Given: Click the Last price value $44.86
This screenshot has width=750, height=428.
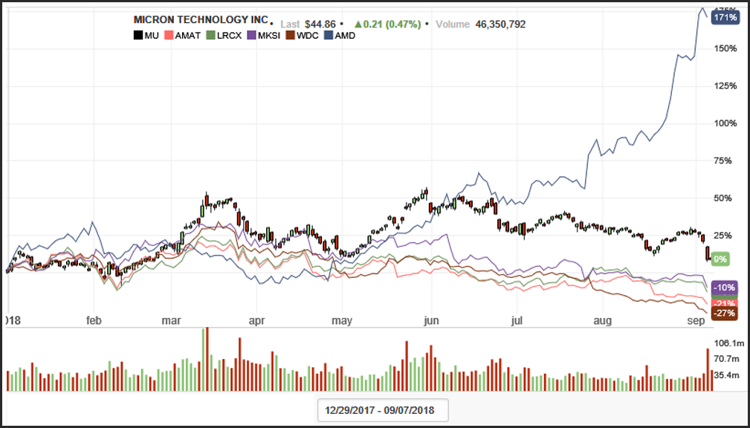Looking at the screenshot, I should point(320,25).
